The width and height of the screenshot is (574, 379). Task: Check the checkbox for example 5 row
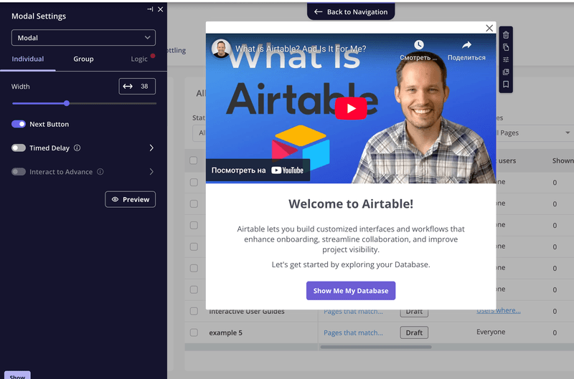194,332
